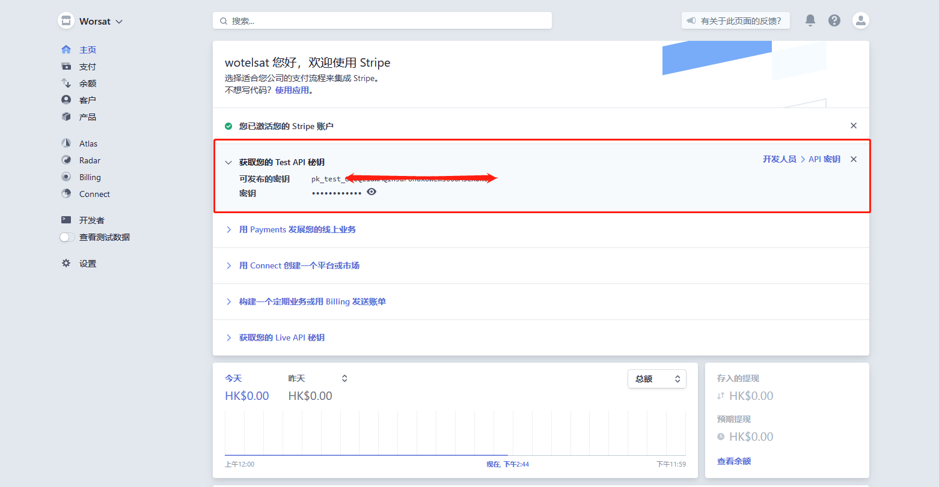Open Radar in the sidebar
Image resolution: width=939 pixels, height=487 pixels.
pyautogui.click(x=90, y=160)
